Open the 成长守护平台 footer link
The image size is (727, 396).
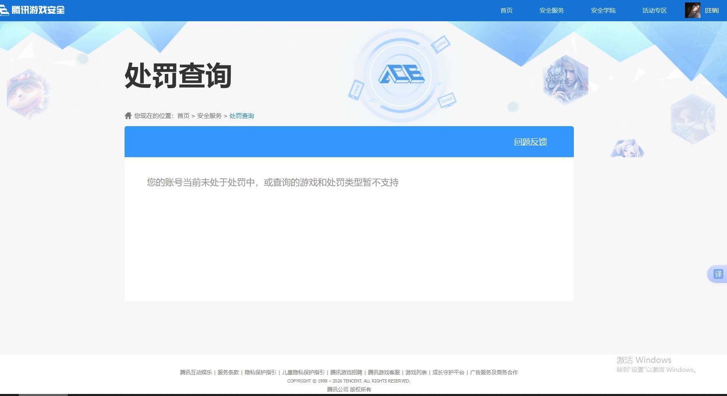448,372
